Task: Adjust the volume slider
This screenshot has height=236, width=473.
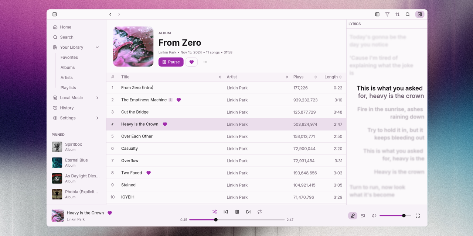Action: 395,216
